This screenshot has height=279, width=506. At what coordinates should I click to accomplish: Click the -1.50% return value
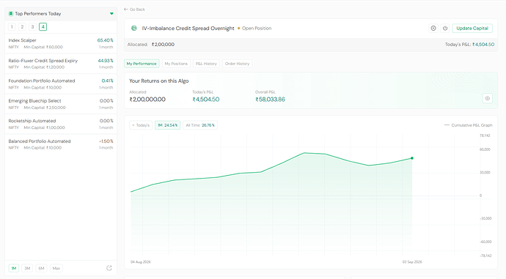[106, 141]
